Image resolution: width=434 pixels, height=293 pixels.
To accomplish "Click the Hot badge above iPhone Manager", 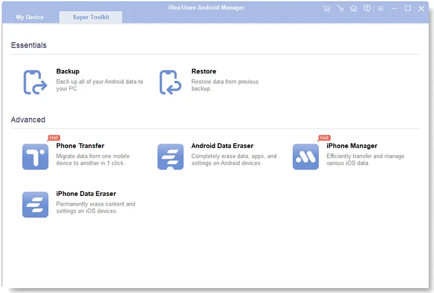I will (324, 138).
